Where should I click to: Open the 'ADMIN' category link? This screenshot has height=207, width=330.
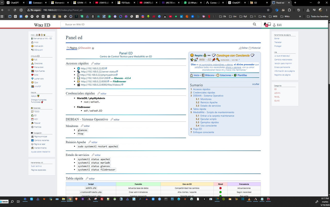277,93
